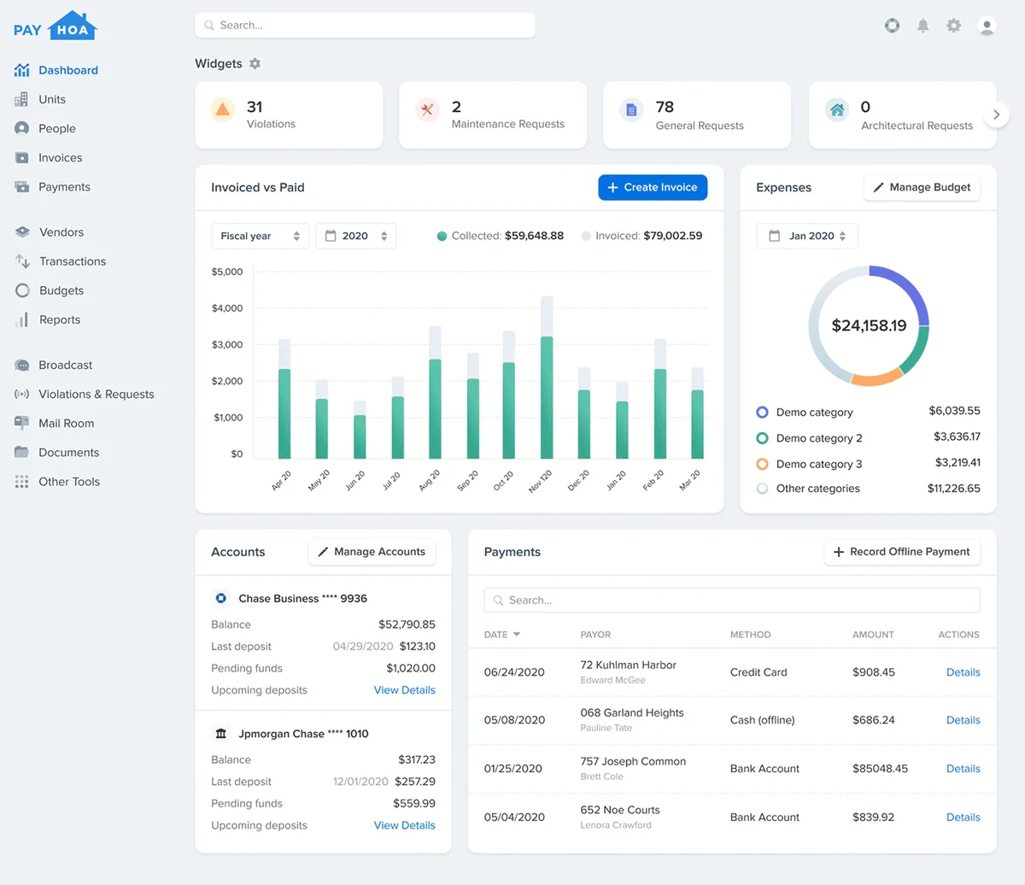Go to Units in the sidebar

point(52,99)
